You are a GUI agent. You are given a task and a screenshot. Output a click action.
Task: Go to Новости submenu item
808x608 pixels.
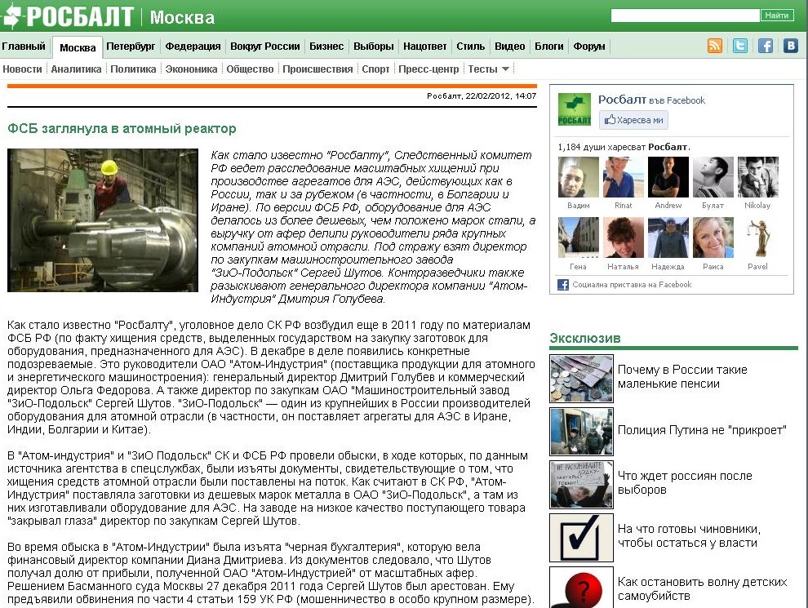(22, 69)
